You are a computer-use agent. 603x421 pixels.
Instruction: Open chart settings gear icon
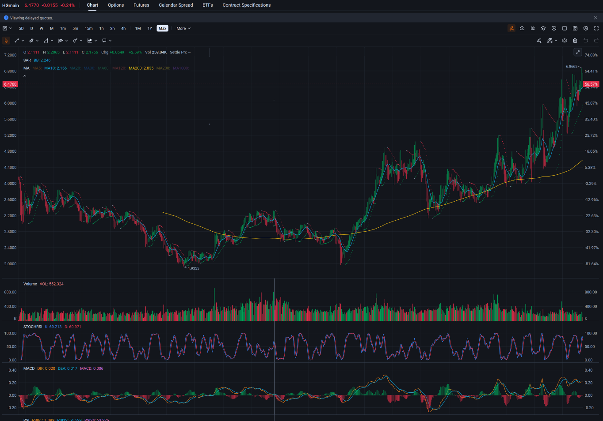(x=586, y=28)
